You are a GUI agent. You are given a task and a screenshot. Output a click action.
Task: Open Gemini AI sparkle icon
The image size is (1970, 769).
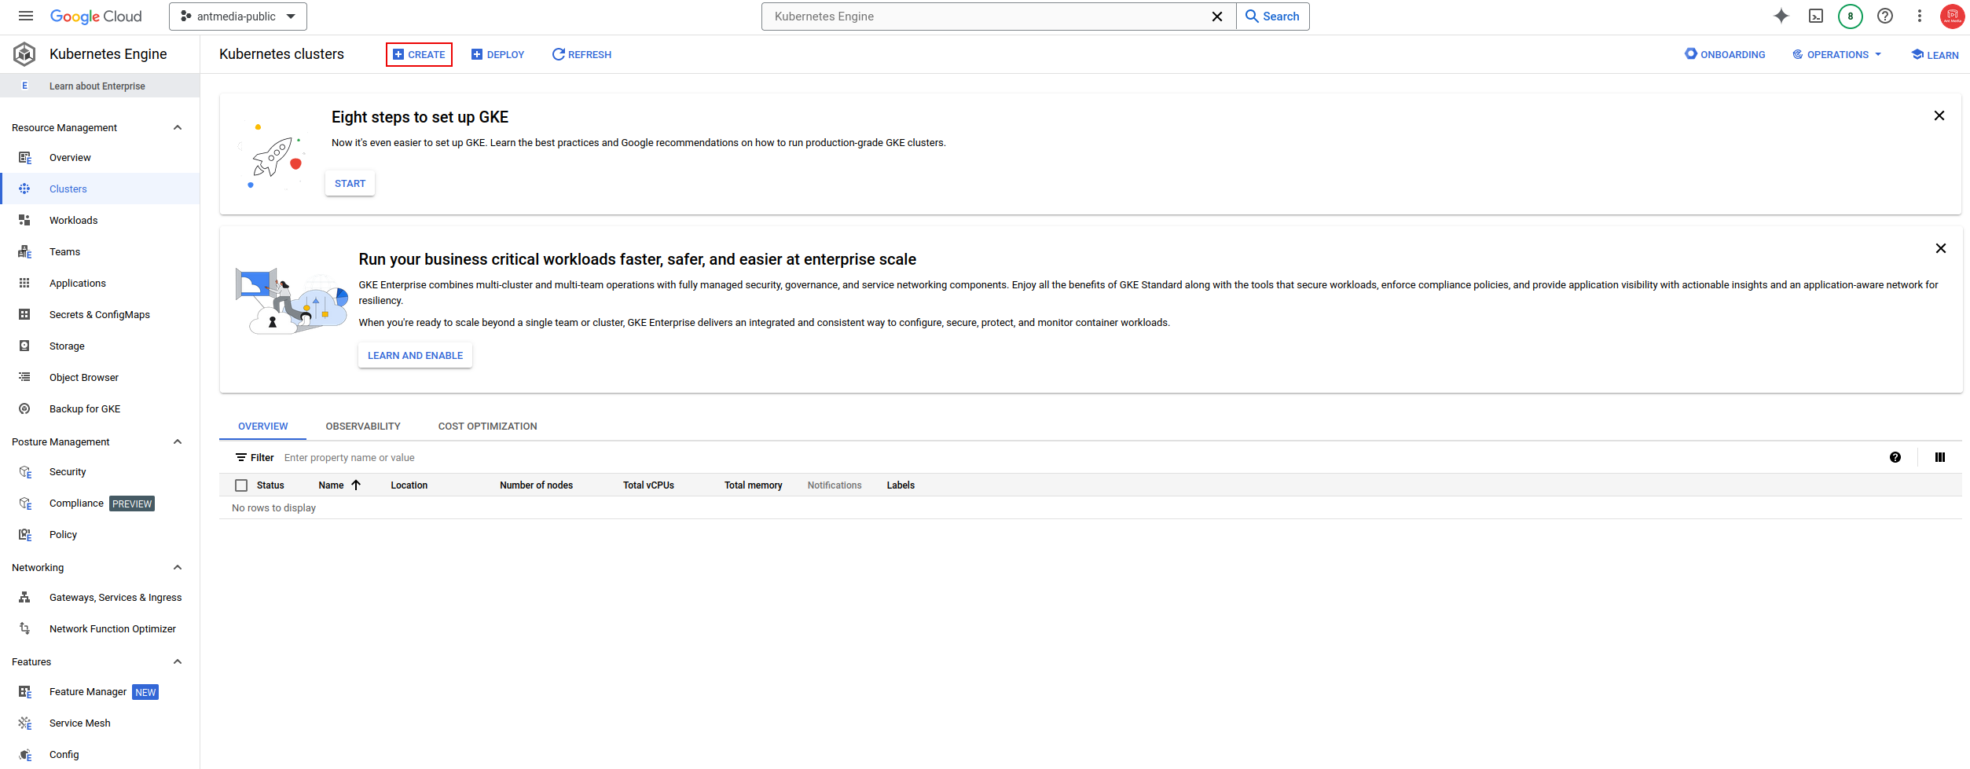pos(1781,16)
